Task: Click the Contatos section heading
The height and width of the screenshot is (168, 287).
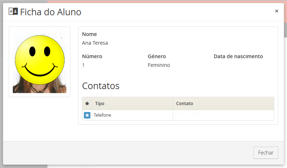Action: click(x=101, y=86)
